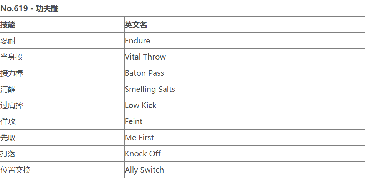Select the 当身投 skill cell
Viewport: 365px width, 178px height.
click(12, 57)
